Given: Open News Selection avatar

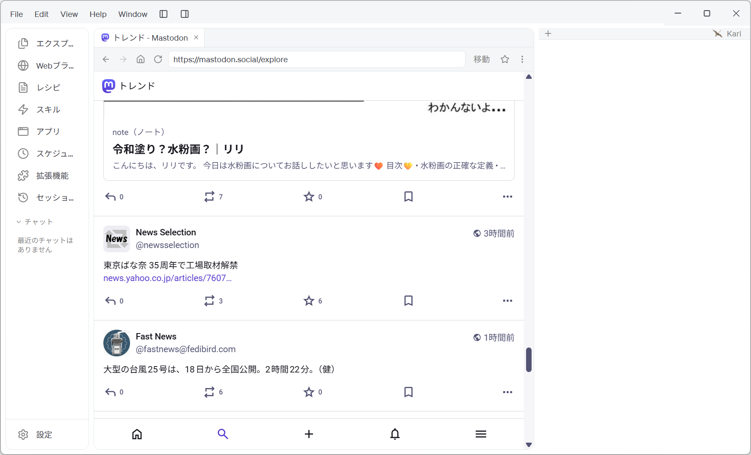Looking at the screenshot, I should 116,239.
